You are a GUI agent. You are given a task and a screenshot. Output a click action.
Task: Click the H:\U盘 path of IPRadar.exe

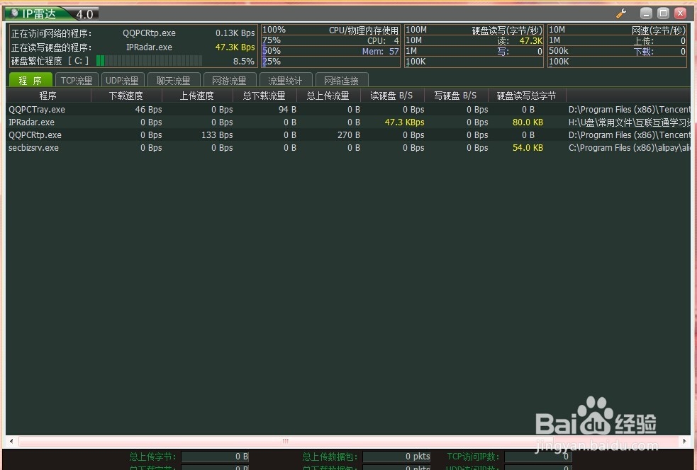click(x=630, y=122)
